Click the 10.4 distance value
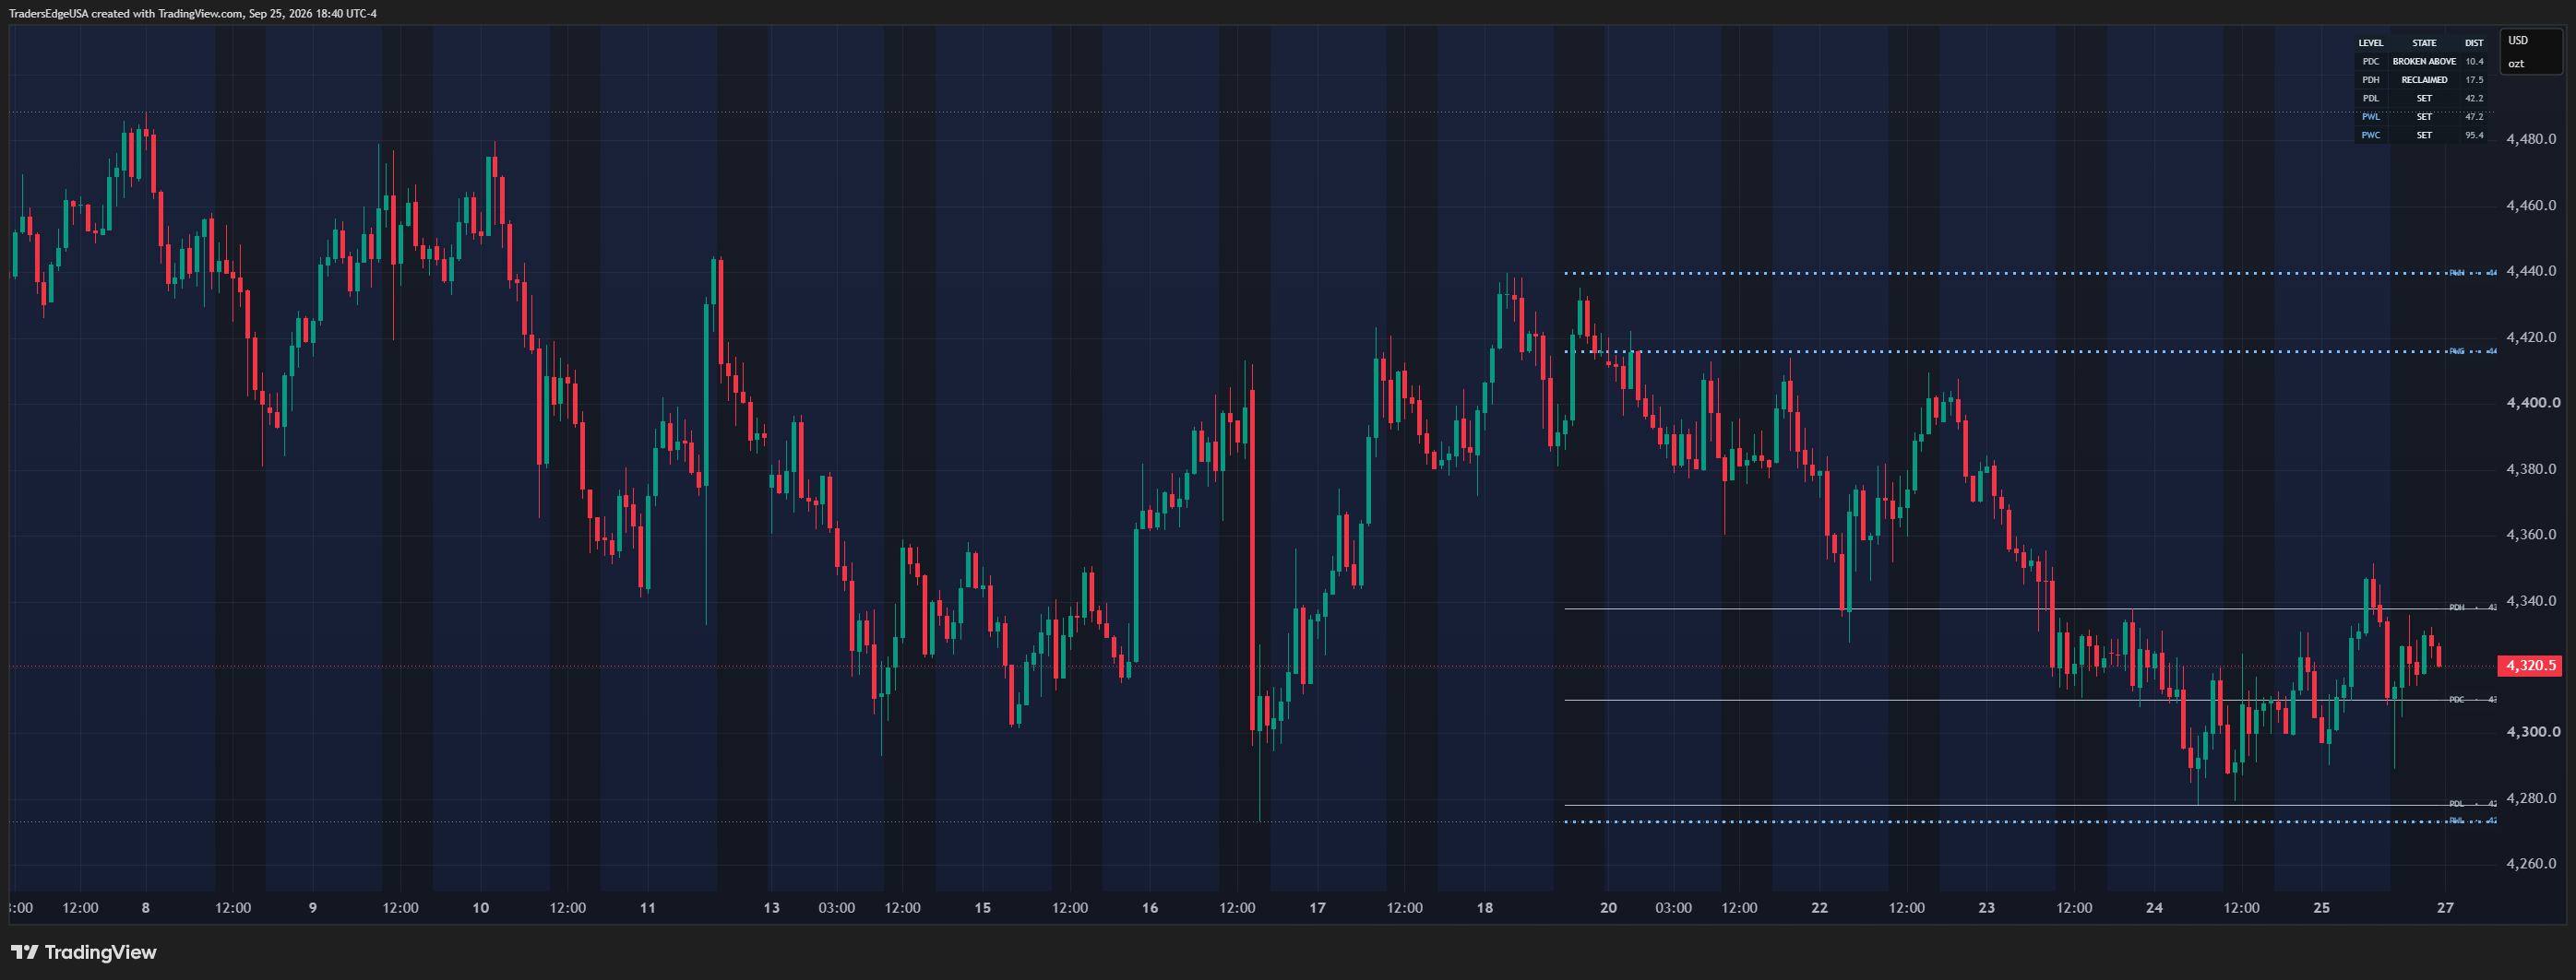 (2474, 62)
